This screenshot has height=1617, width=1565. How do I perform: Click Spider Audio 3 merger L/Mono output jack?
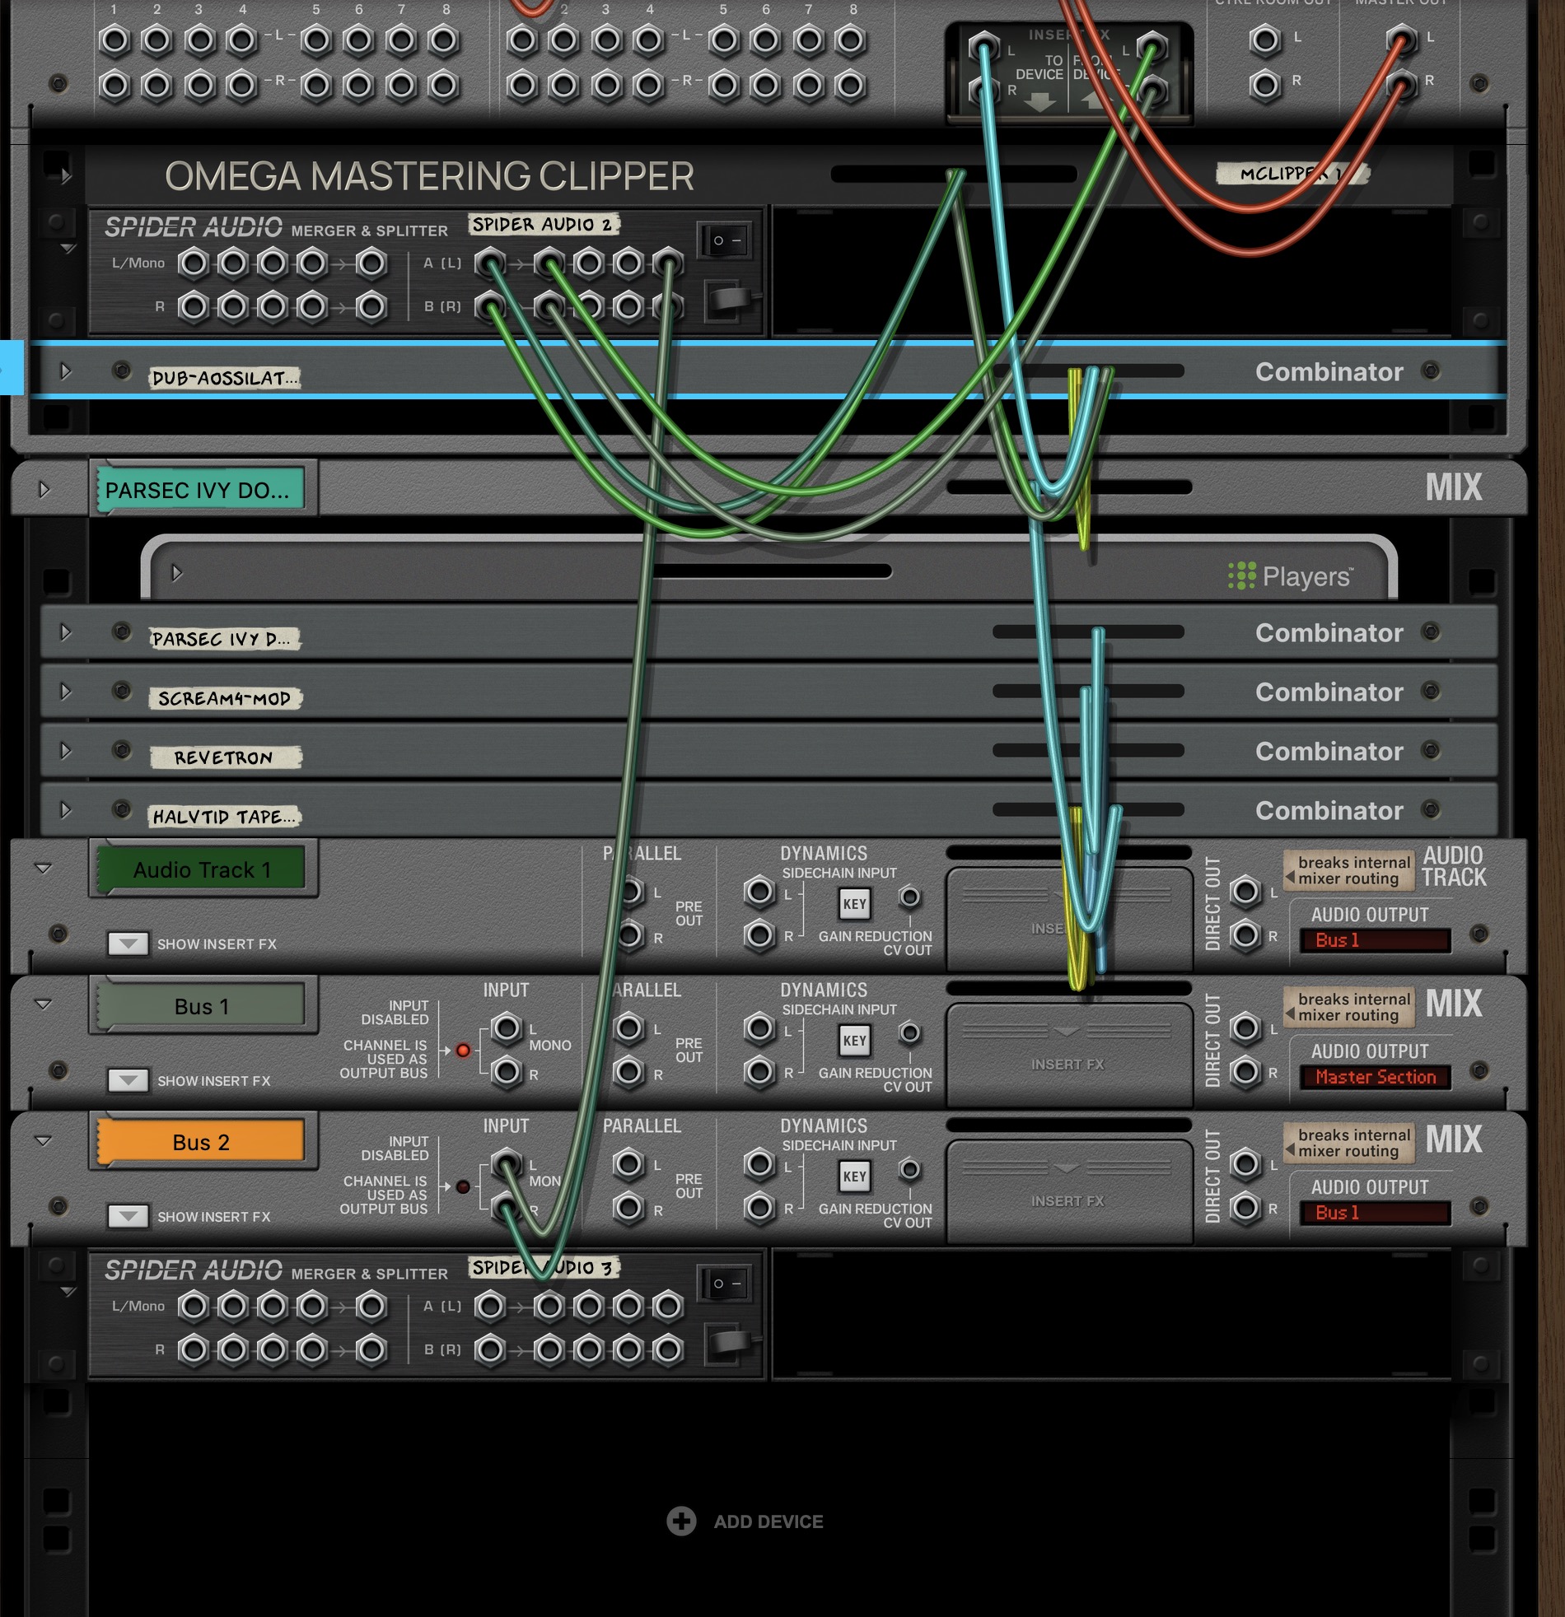(371, 1306)
